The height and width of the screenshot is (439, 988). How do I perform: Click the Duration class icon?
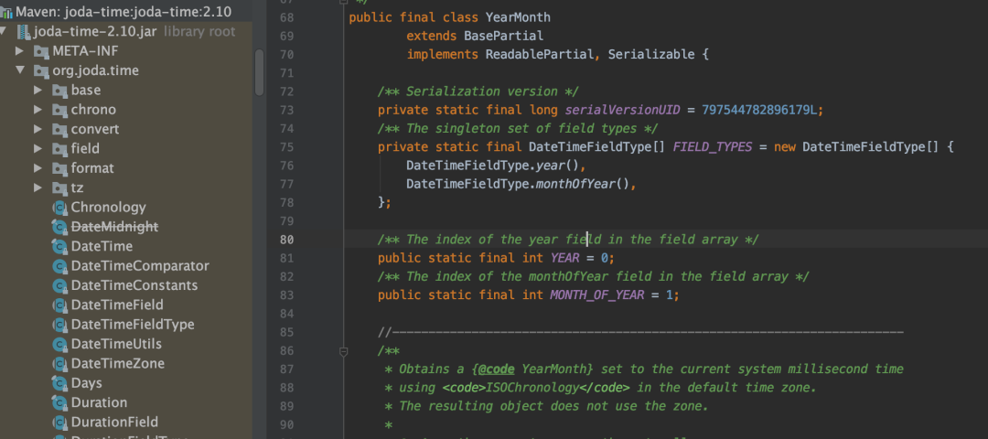point(59,402)
